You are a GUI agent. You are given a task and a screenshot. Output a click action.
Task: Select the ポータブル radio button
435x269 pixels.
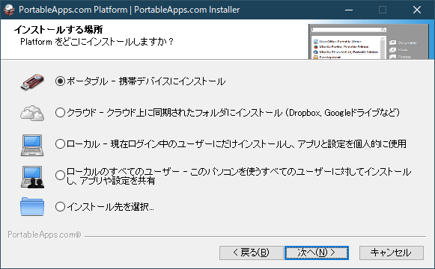(60, 81)
